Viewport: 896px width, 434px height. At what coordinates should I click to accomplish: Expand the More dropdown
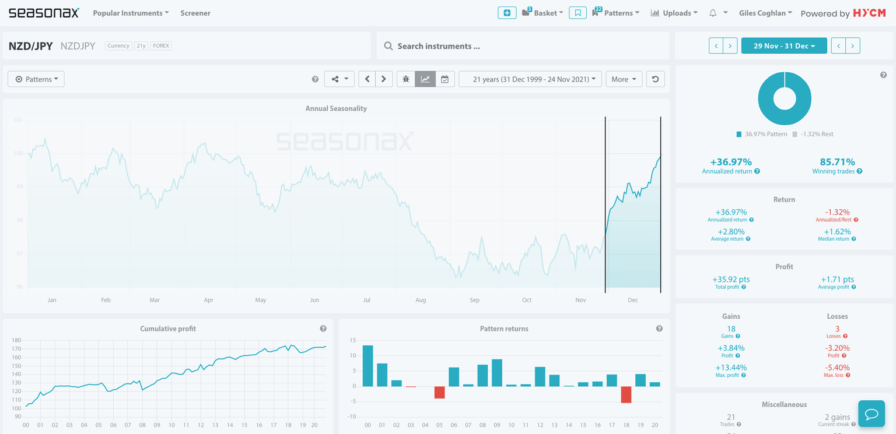pos(624,79)
